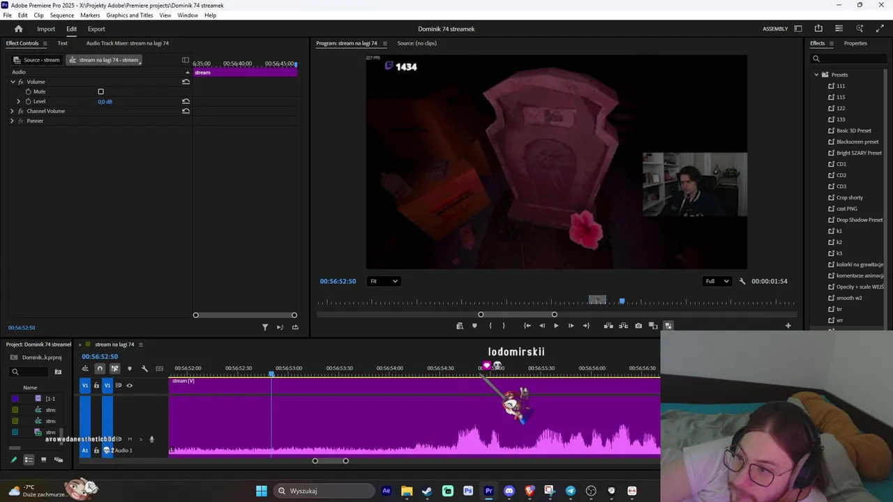Viewport: 893px width, 502px height.
Task: Expand the Channel Volume effect
Action: 12,111
